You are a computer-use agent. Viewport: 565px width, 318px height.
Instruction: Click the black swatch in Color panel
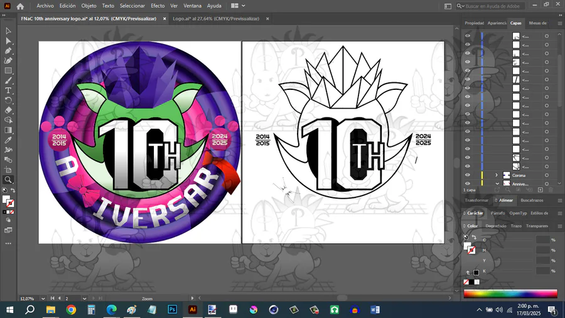(x=471, y=282)
